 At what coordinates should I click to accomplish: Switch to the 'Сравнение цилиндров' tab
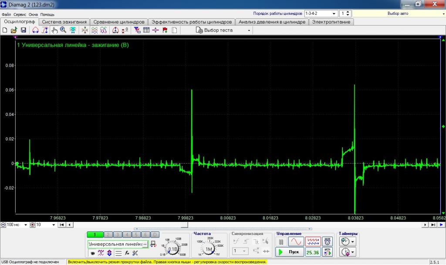click(x=119, y=22)
